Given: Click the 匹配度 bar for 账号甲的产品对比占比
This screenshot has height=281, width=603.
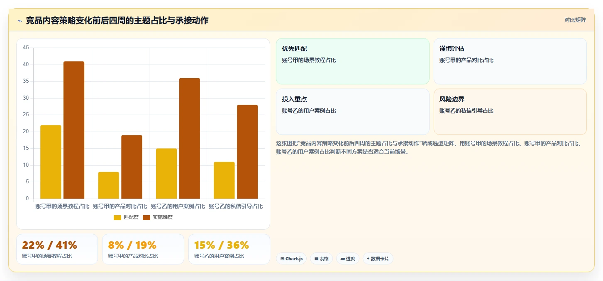Looking at the screenshot, I should point(109,185).
